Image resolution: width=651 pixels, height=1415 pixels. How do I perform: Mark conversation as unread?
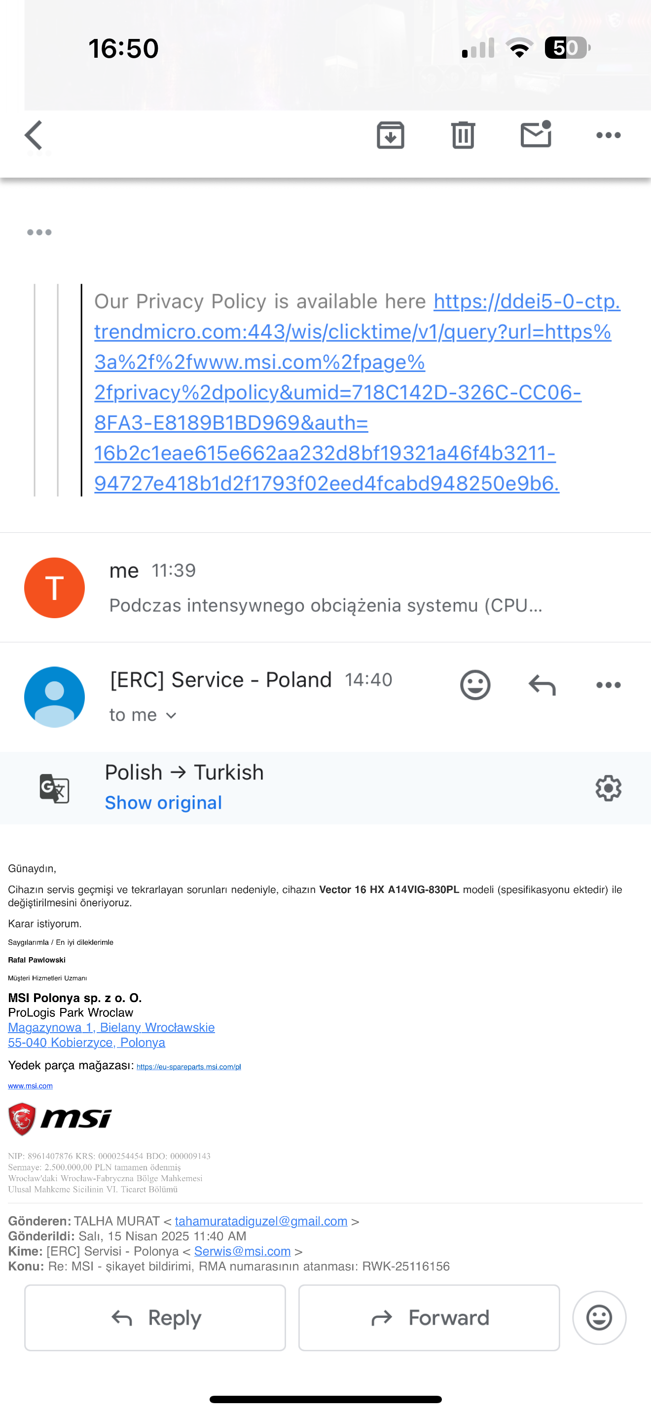(x=536, y=135)
